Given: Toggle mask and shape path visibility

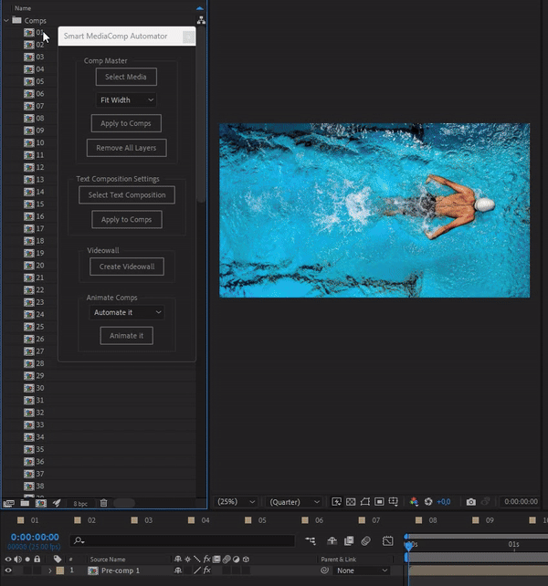Looking at the screenshot, I should [365, 502].
